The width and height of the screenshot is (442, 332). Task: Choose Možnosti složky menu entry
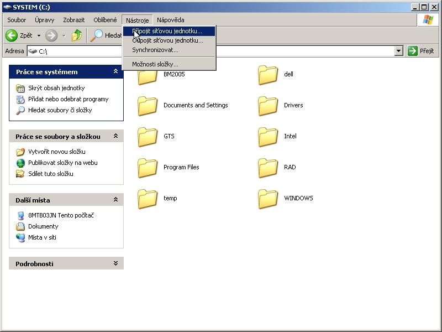(169, 64)
